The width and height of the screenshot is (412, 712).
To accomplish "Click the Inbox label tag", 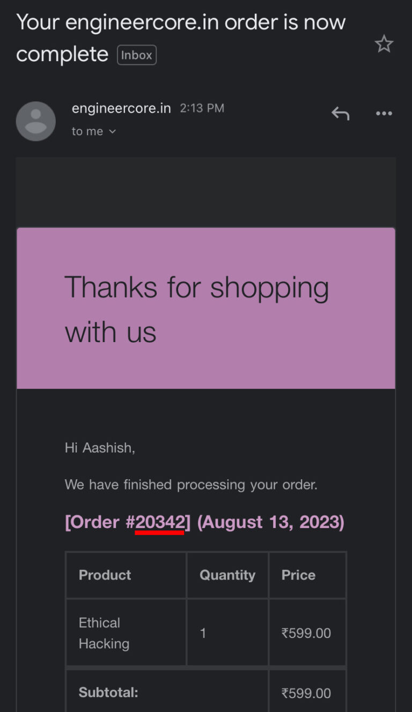I will click(x=137, y=55).
